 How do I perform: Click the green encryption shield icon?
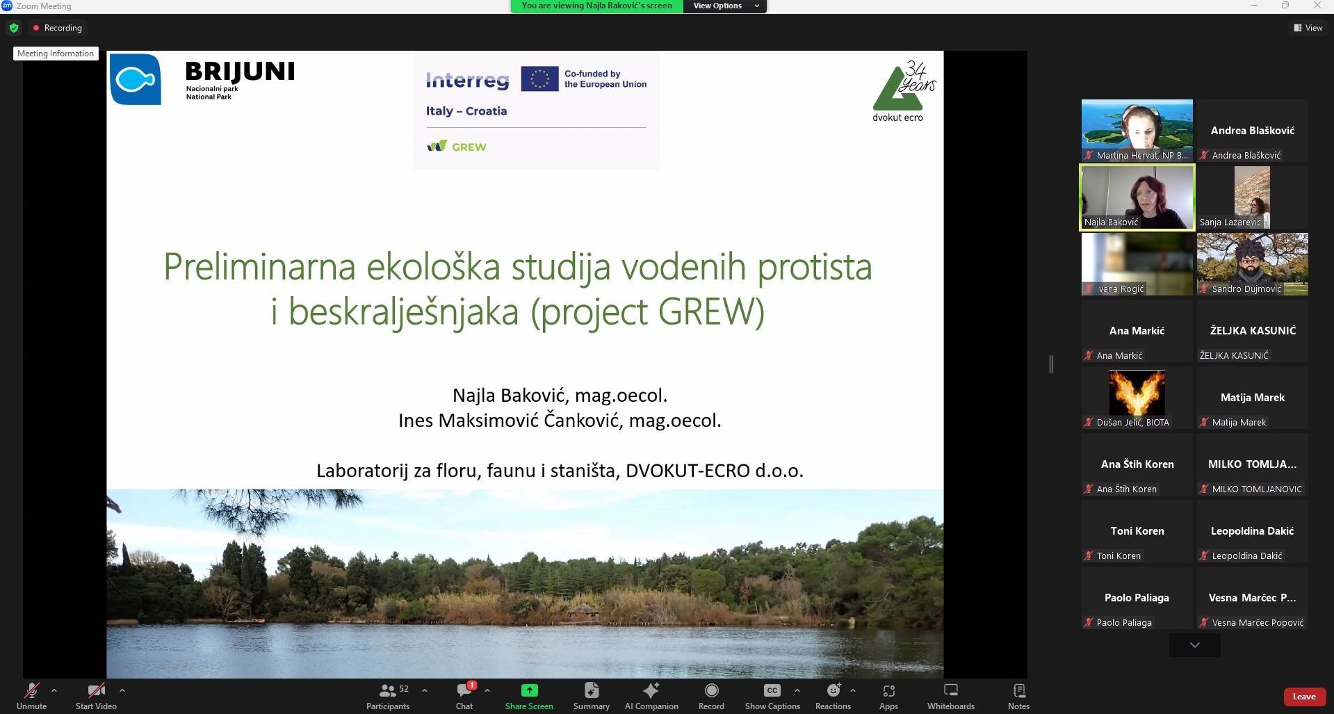(14, 28)
